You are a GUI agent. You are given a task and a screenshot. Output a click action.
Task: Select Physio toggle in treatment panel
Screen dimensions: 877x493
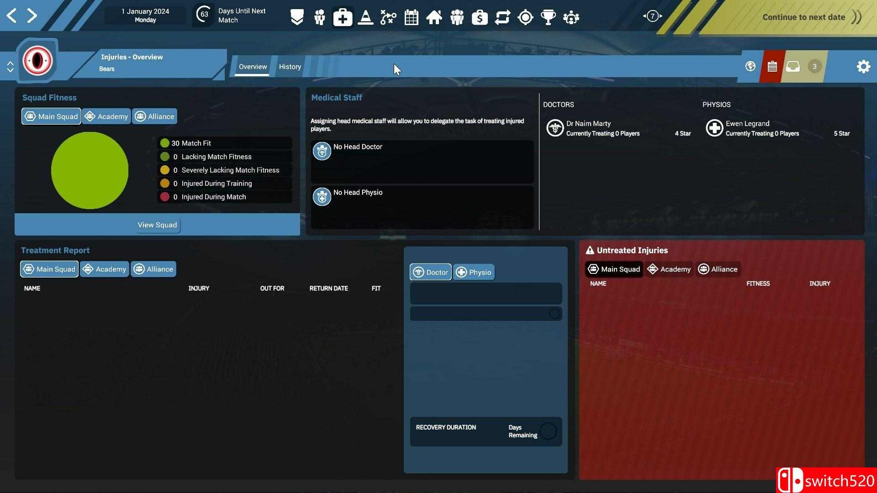474,273
